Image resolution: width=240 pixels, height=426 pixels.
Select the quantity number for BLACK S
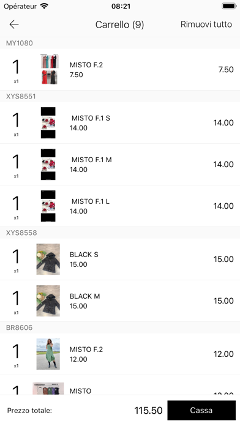16,256
